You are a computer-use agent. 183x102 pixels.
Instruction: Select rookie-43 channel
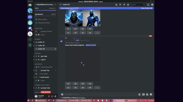coord(46,49)
